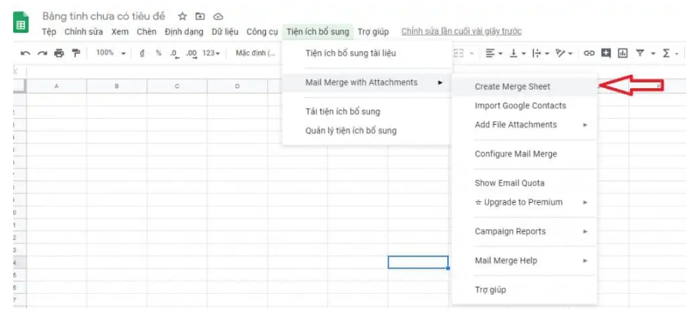Viewport: 695px width, 318px height.
Task: Insert a chart using chart icon
Action: [x=623, y=53]
